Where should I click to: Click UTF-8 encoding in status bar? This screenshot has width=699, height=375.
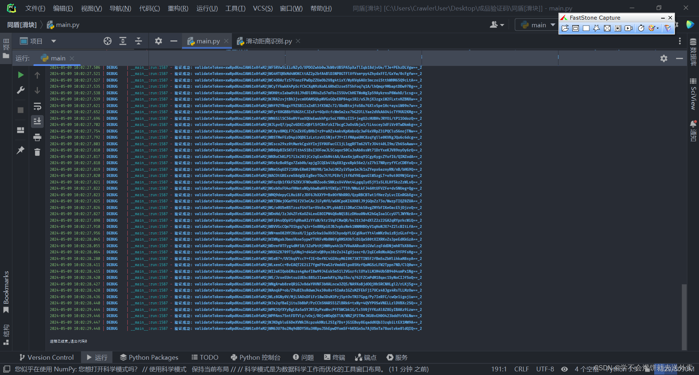click(545, 369)
